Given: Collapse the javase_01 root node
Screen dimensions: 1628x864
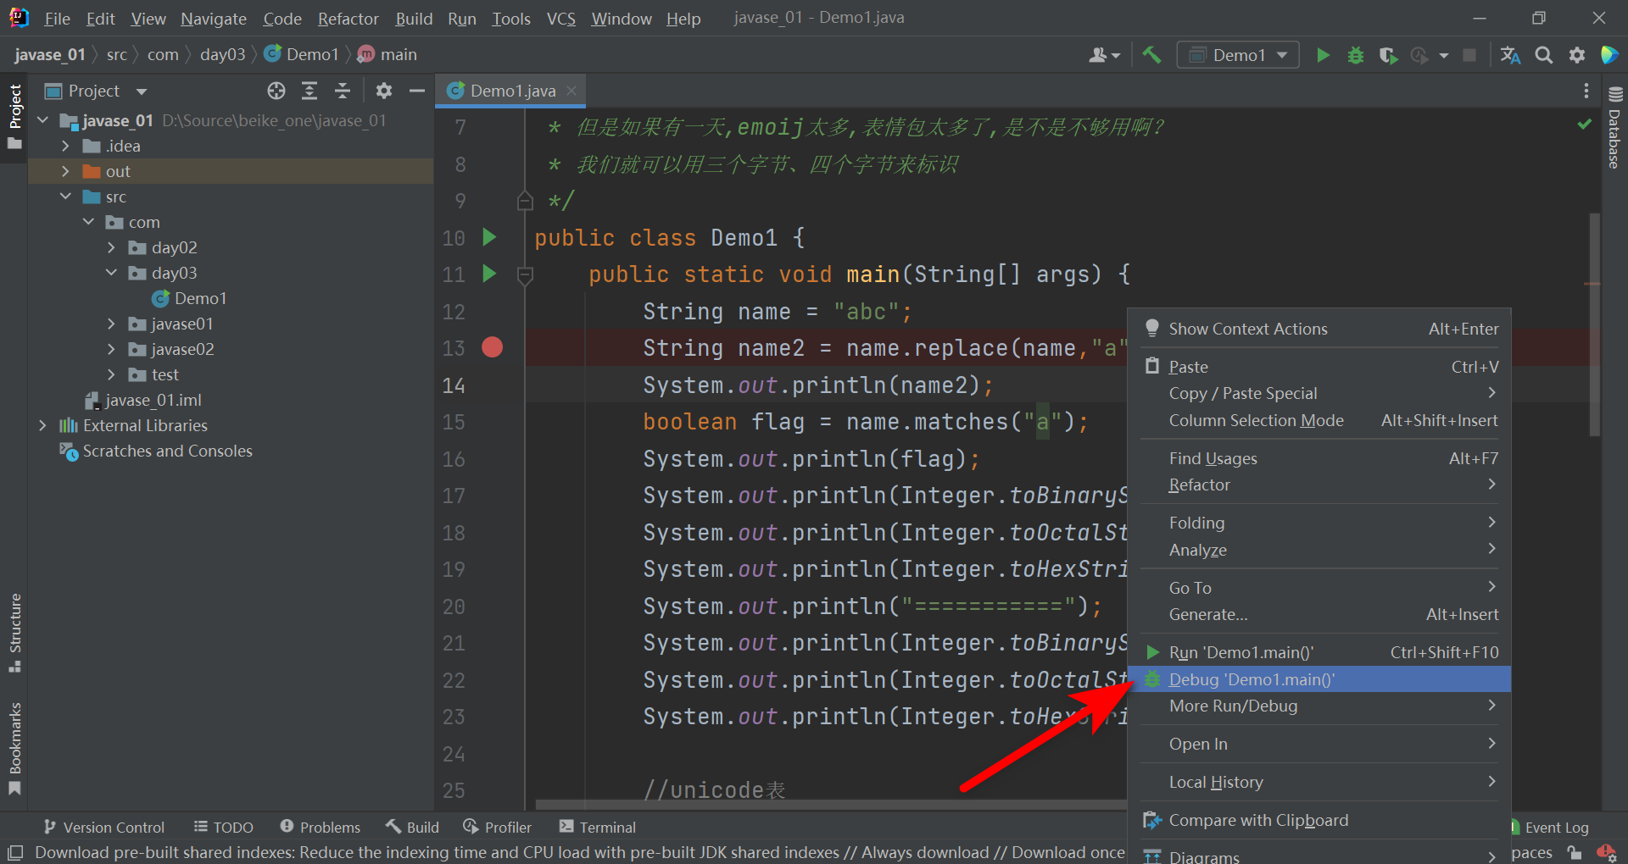Looking at the screenshot, I should pos(43,120).
